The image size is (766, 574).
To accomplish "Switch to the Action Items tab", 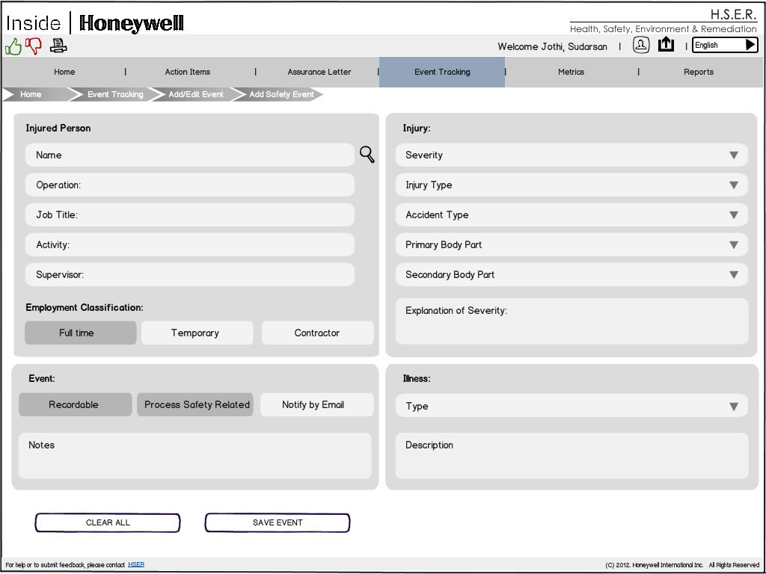I will (x=188, y=72).
